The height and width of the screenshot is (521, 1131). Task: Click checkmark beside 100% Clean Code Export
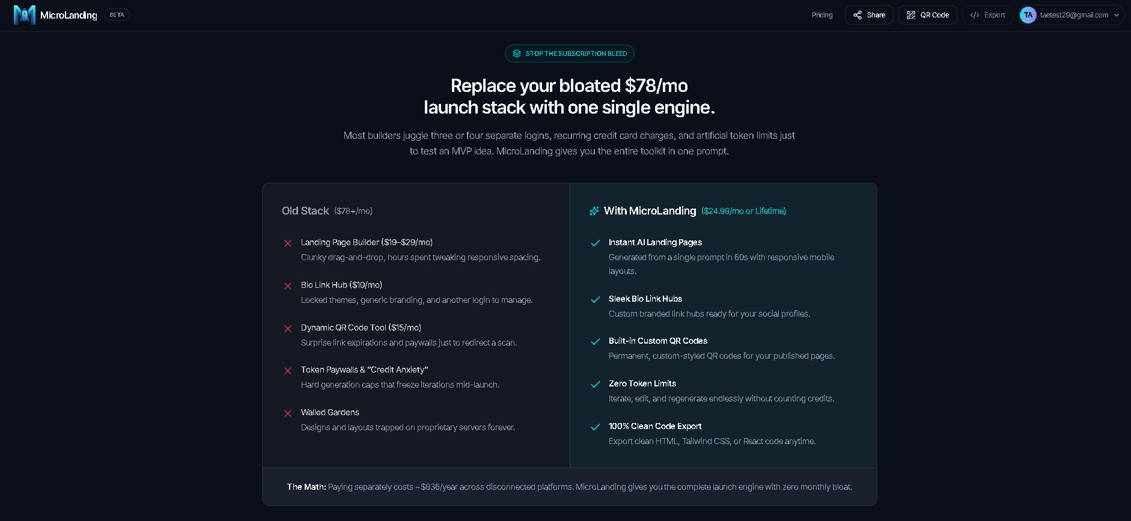point(596,427)
